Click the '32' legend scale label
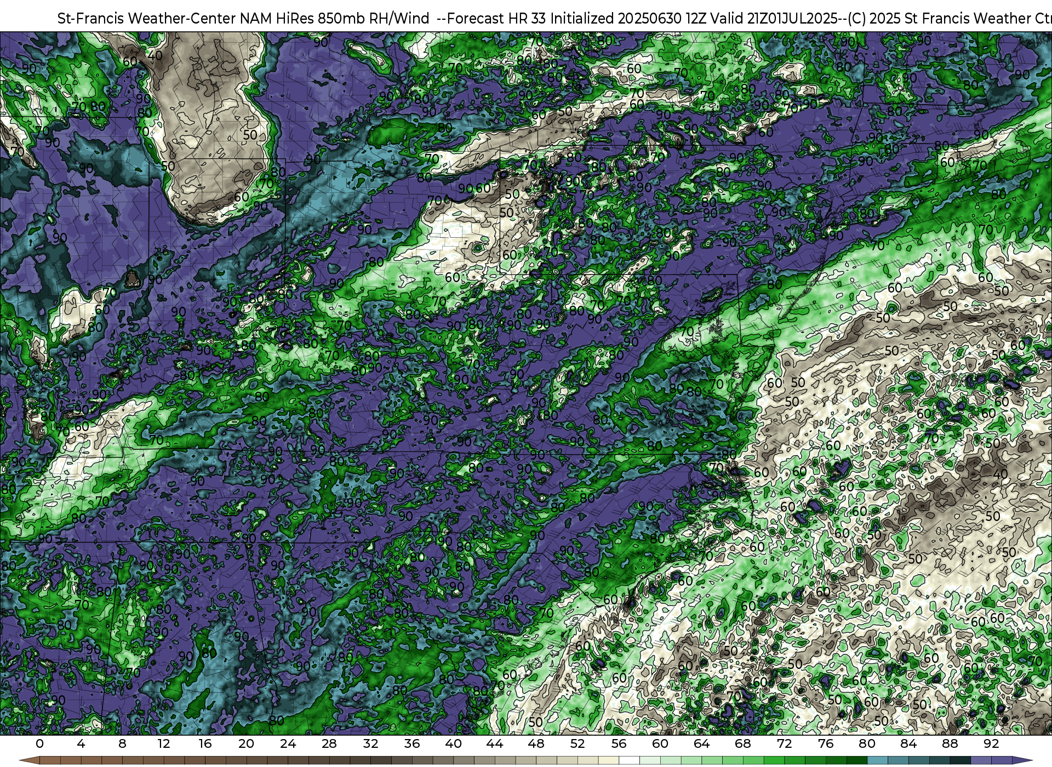Screen dimensions: 1052x767 pyautogui.click(x=370, y=744)
